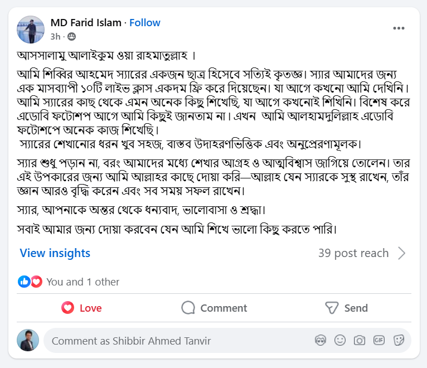Image resolution: width=427 pixels, height=368 pixels.
Task: Attach a photo using the camera icon
Action: pyautogui.click(x=360, y=340)
